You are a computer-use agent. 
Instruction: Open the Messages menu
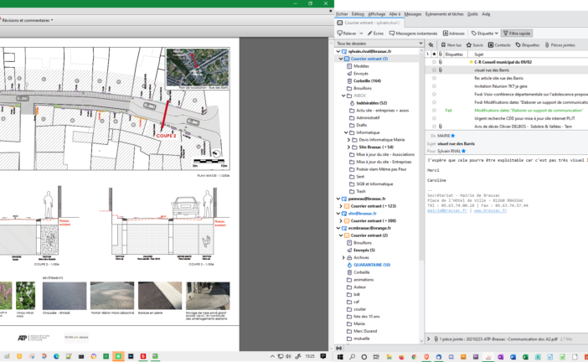(x=413, y=14)
